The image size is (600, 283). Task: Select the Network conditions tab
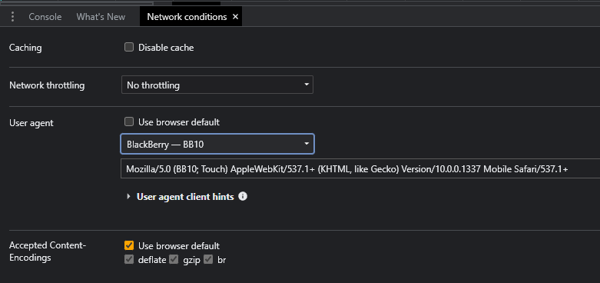coord(187,17)
